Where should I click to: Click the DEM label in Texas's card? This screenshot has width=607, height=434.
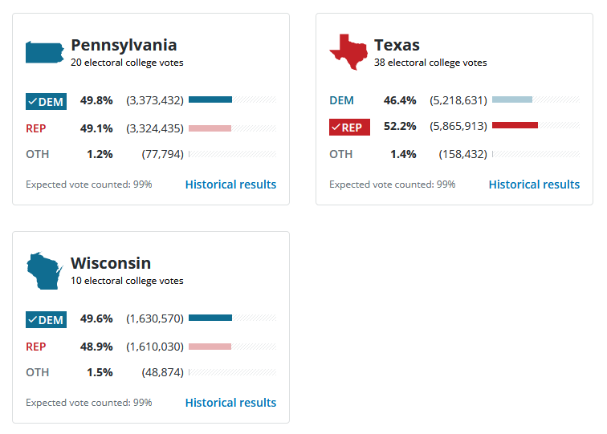tap(341, 101)
